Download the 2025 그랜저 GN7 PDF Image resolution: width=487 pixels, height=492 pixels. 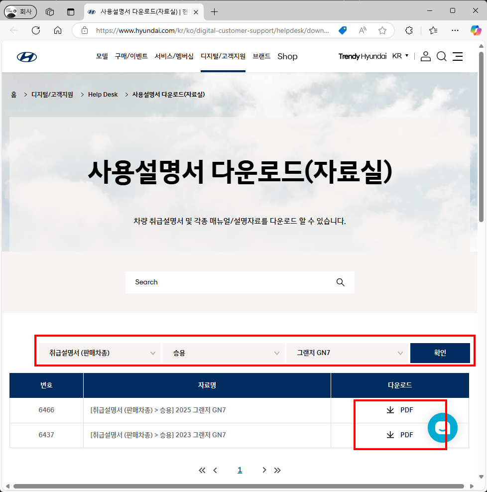(x=400, y=410)
